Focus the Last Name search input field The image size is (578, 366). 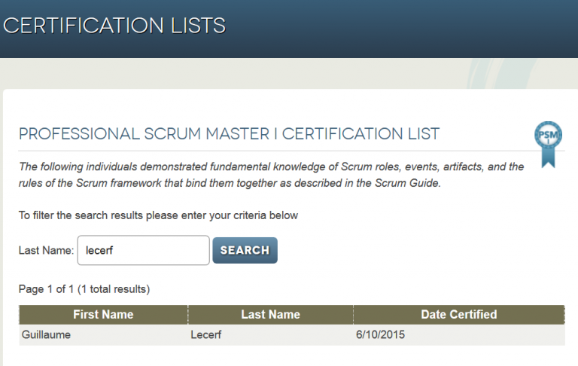click(x=144, y=250)
